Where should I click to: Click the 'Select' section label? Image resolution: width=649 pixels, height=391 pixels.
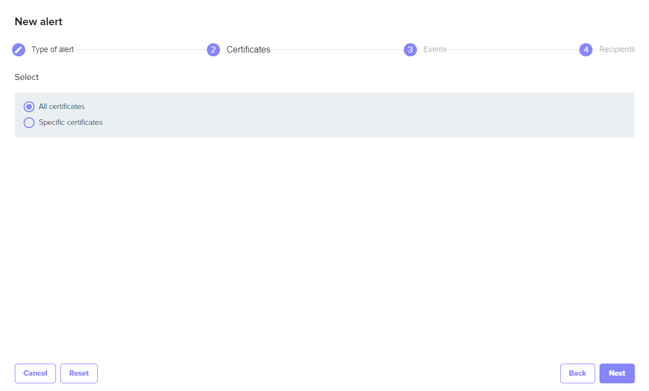[x=27, y=77]
